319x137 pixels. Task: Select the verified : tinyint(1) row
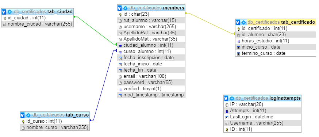click(x=151, y=89)
